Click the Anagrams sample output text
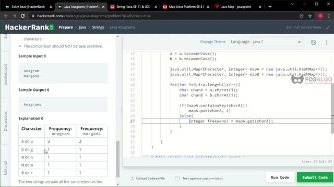The image size is (334, 187). tap(32, 104)
